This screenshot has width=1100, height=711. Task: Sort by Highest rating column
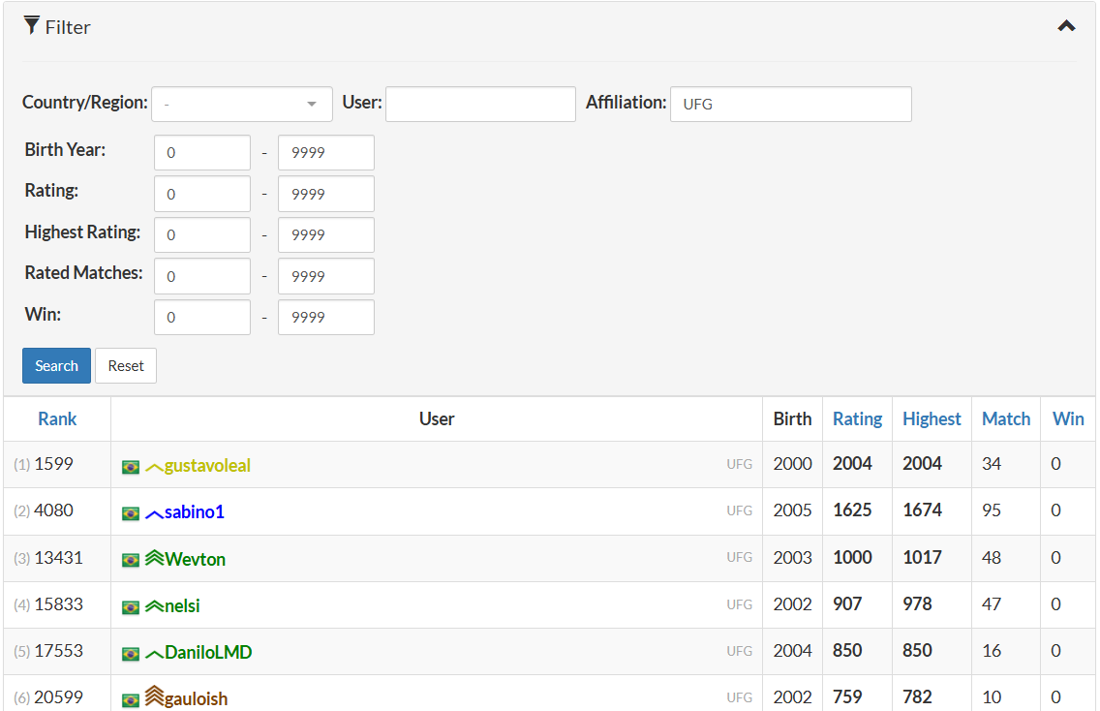point(932,419)
